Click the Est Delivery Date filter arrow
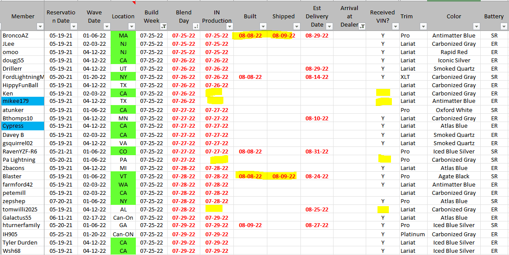The image size is (509, 255). (x=329, y=27)
